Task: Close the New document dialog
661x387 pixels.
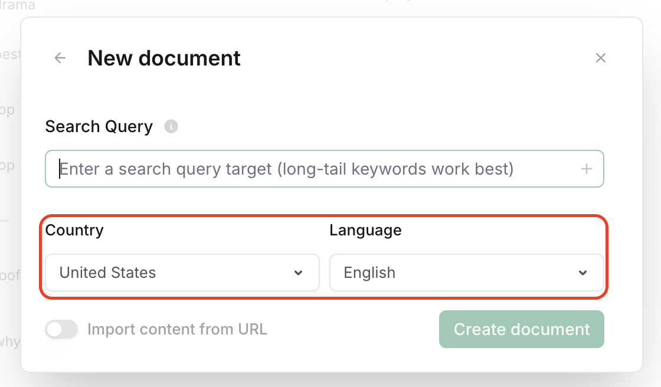Action: click(600, 58)
